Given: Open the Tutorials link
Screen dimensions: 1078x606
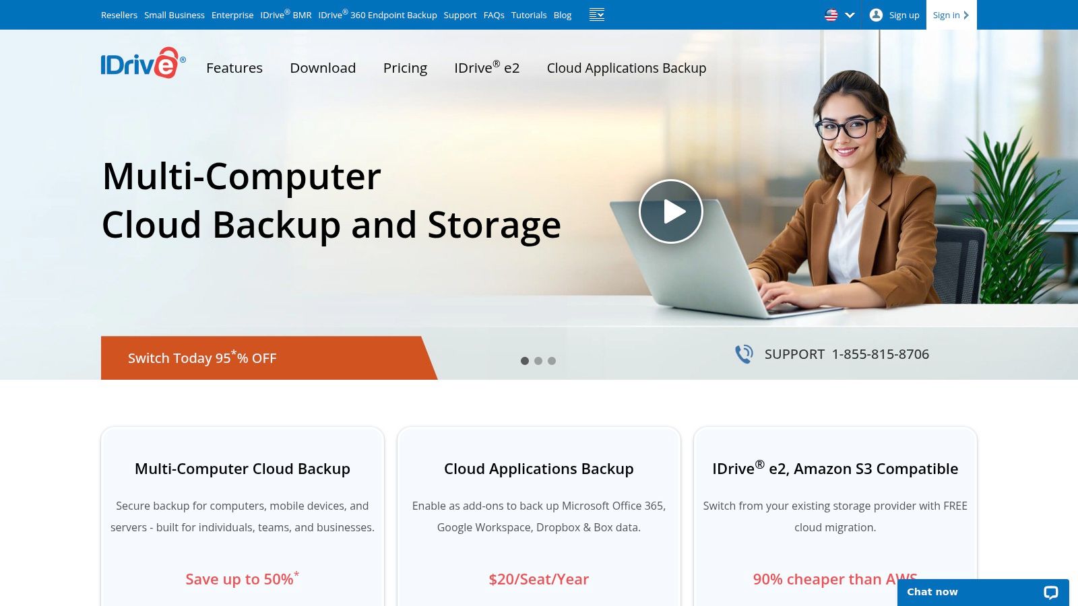Looking at the screenshot, I should pos(529,15).
